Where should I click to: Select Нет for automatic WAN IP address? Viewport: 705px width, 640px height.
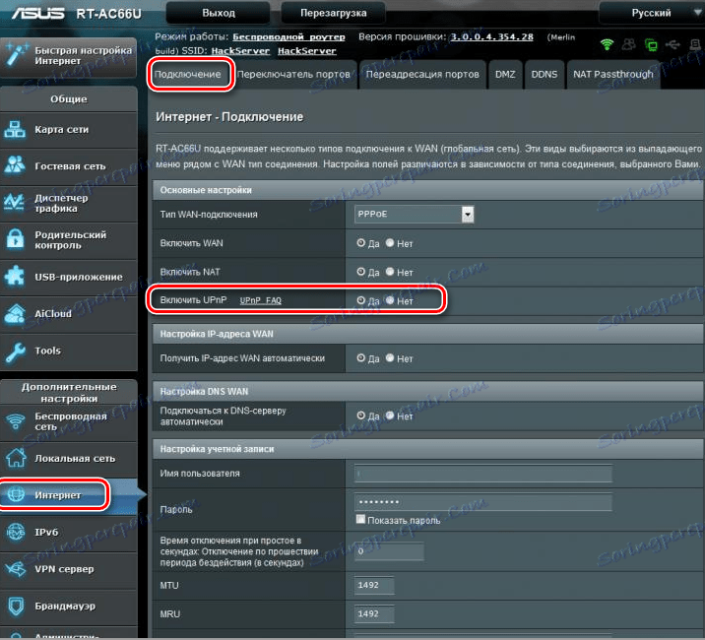click(389, 358)
